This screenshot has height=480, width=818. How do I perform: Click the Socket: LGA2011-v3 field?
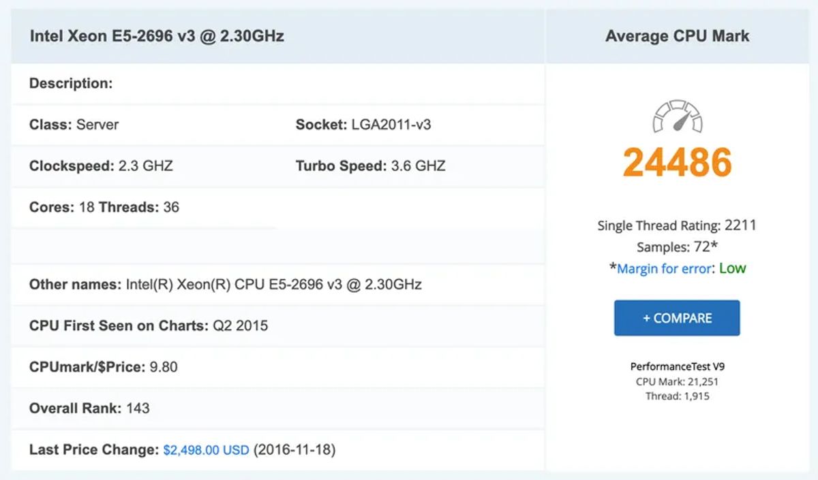[363, 125]
